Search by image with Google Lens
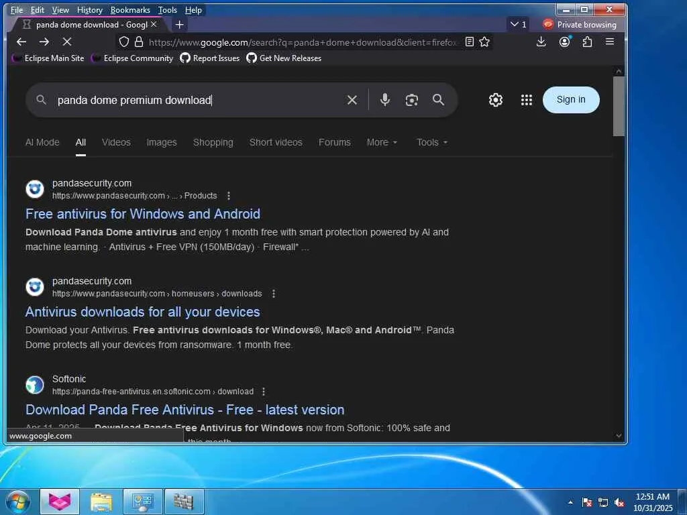687x515 pixels. click(411, 100)
